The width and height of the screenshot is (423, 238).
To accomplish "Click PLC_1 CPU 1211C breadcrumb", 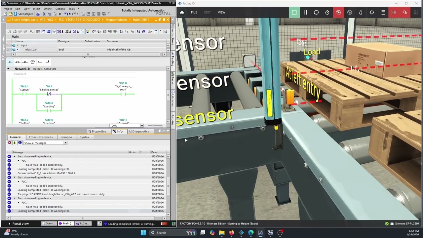I will 79,20.
